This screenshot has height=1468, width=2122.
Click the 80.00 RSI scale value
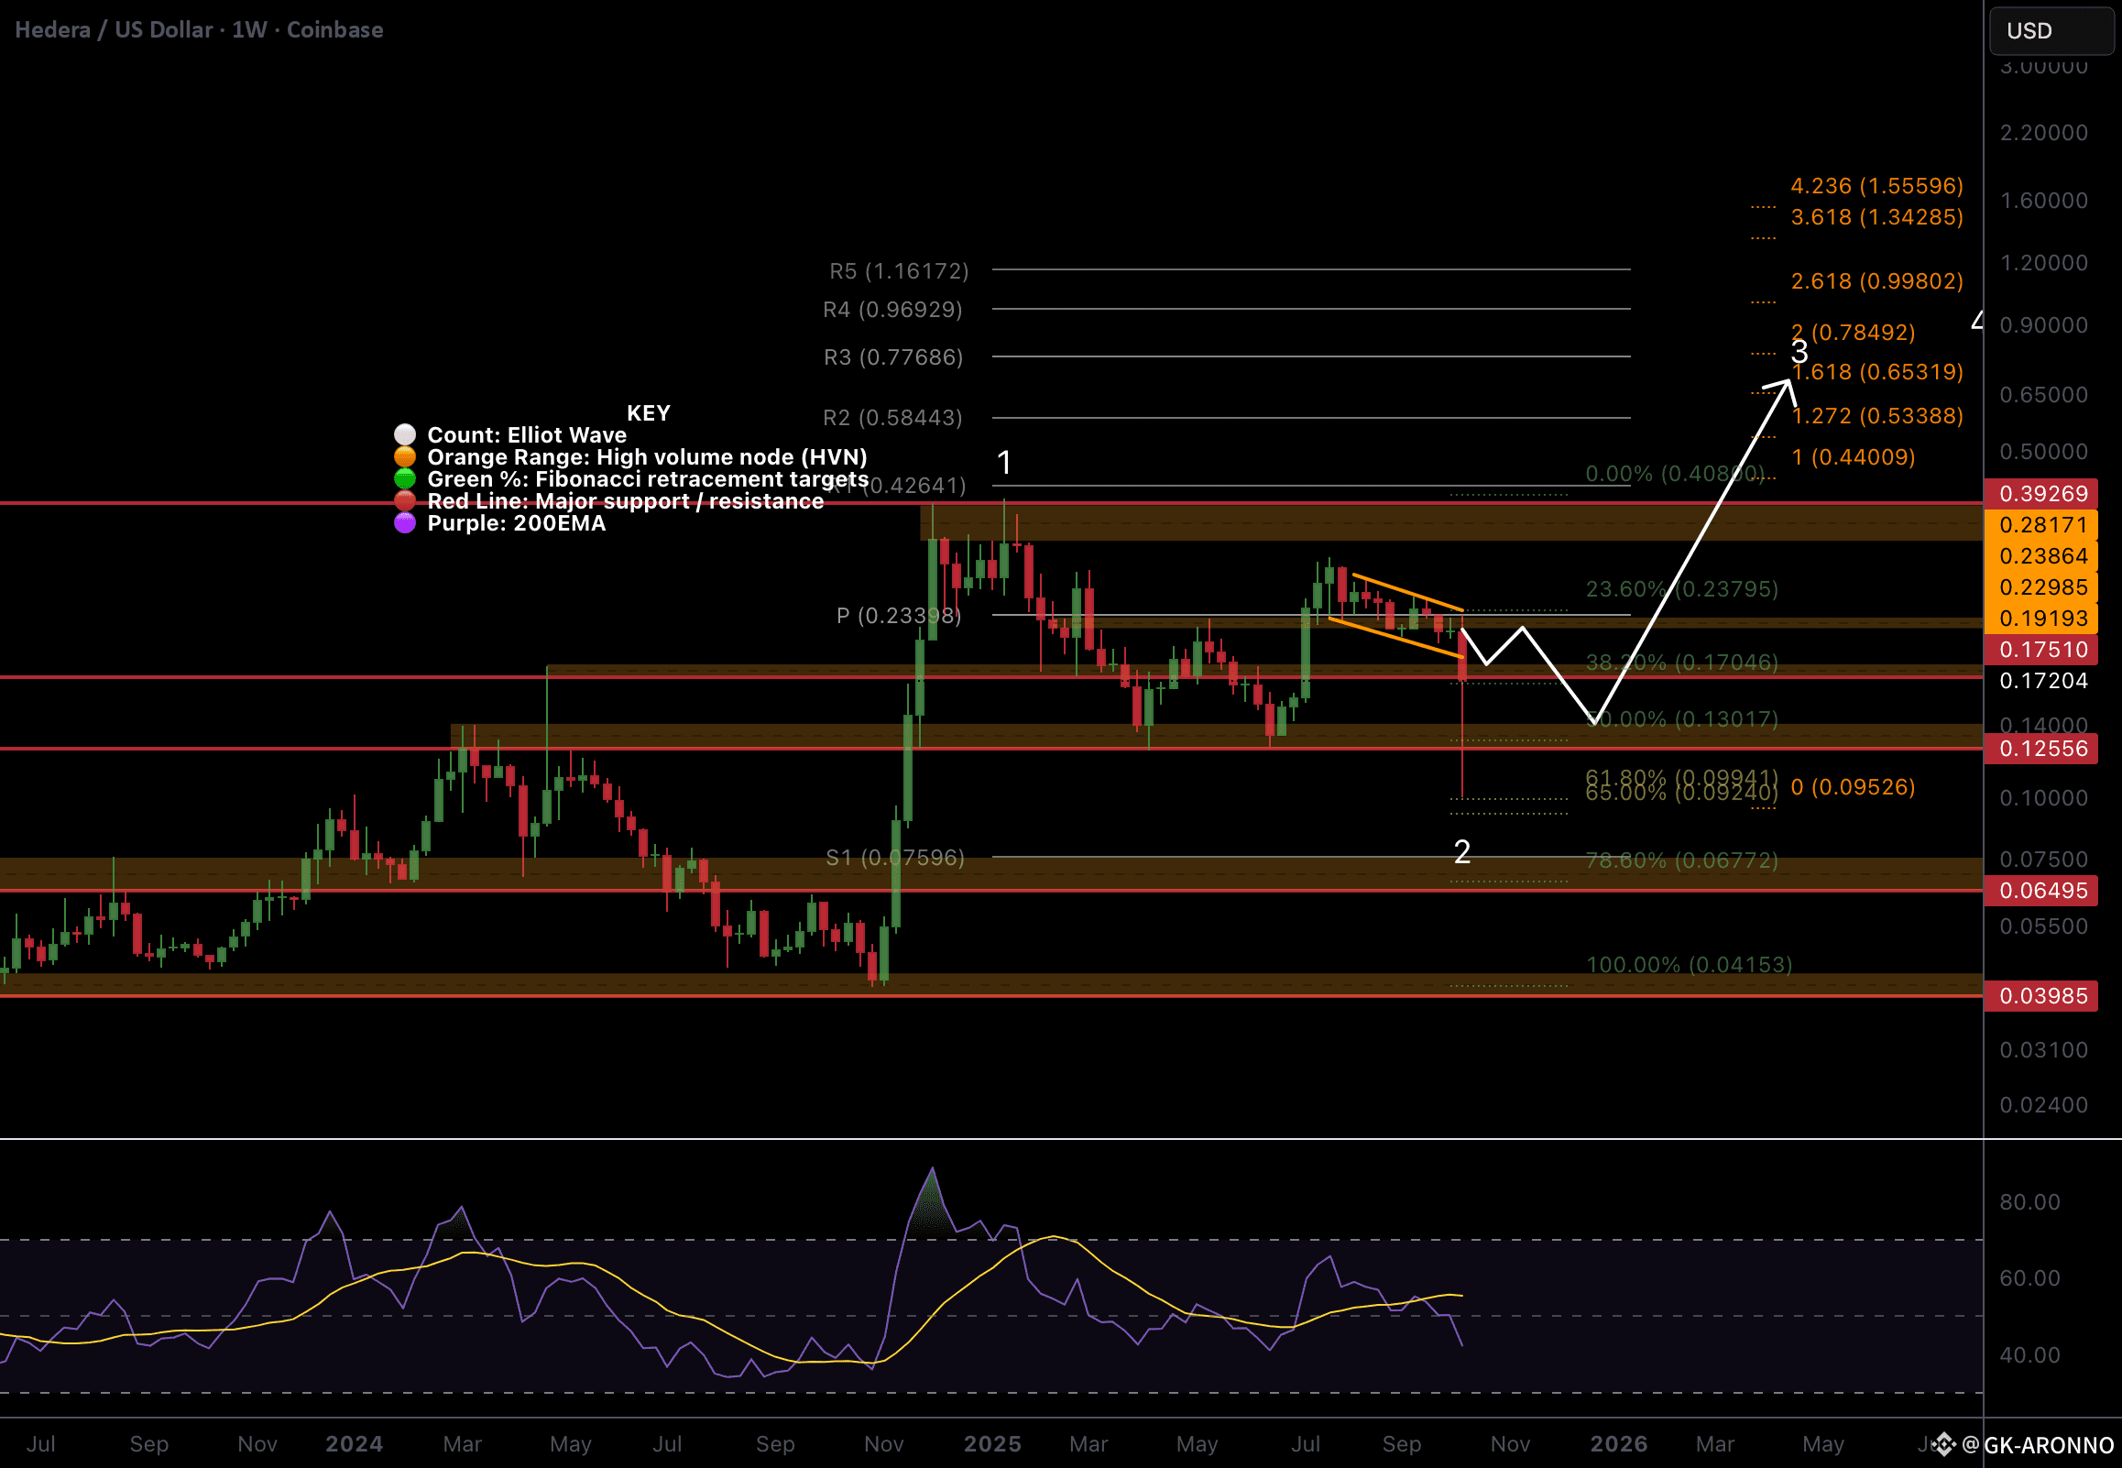pyautogui.click(x=2029, y=1202)
